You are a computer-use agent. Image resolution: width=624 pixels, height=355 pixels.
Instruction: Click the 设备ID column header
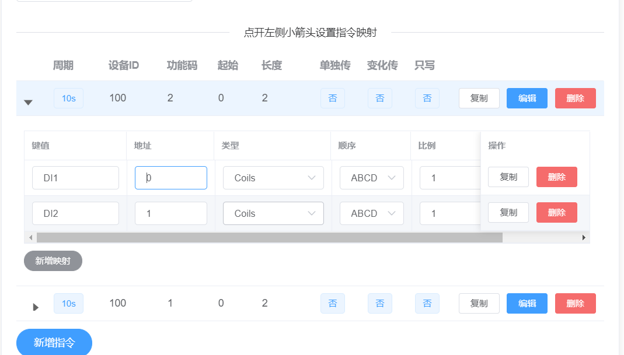124,65
